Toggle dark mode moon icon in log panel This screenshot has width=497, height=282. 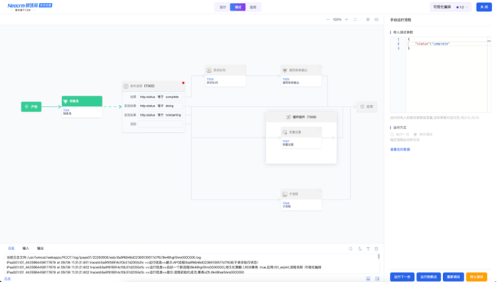pos(360,249)
